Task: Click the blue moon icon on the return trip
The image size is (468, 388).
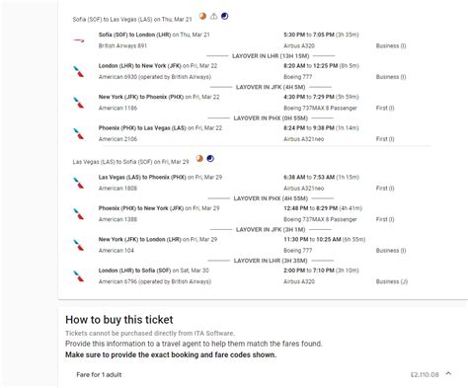Action: tap(210, 159)
